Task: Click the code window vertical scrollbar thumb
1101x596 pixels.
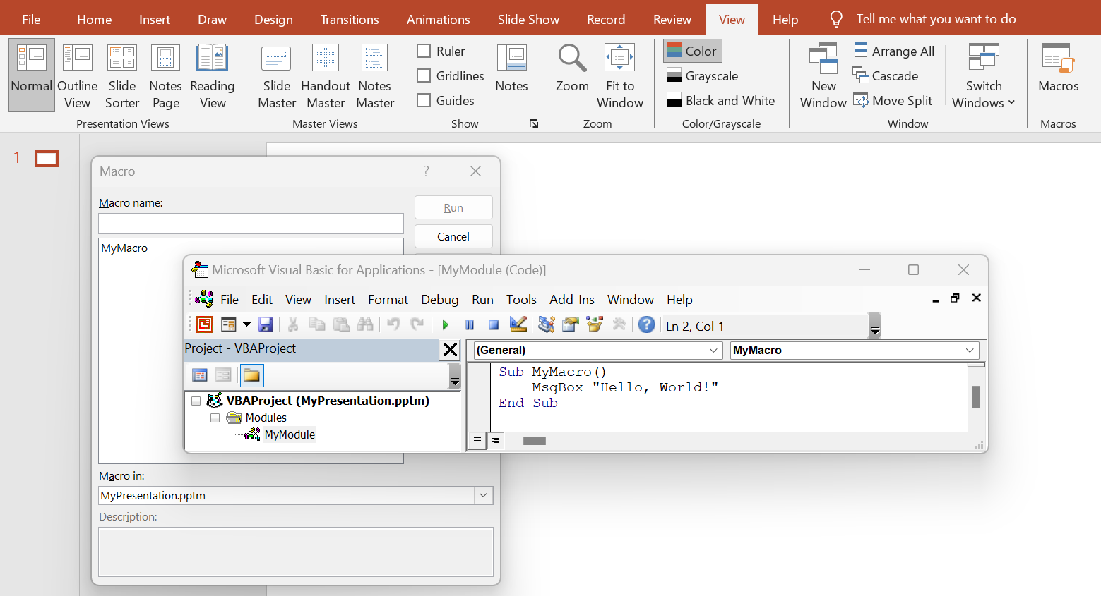Action: pos(976,397)
